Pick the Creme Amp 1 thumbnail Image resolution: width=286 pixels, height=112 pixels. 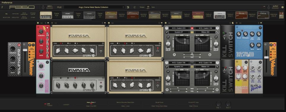pos(46,15)
